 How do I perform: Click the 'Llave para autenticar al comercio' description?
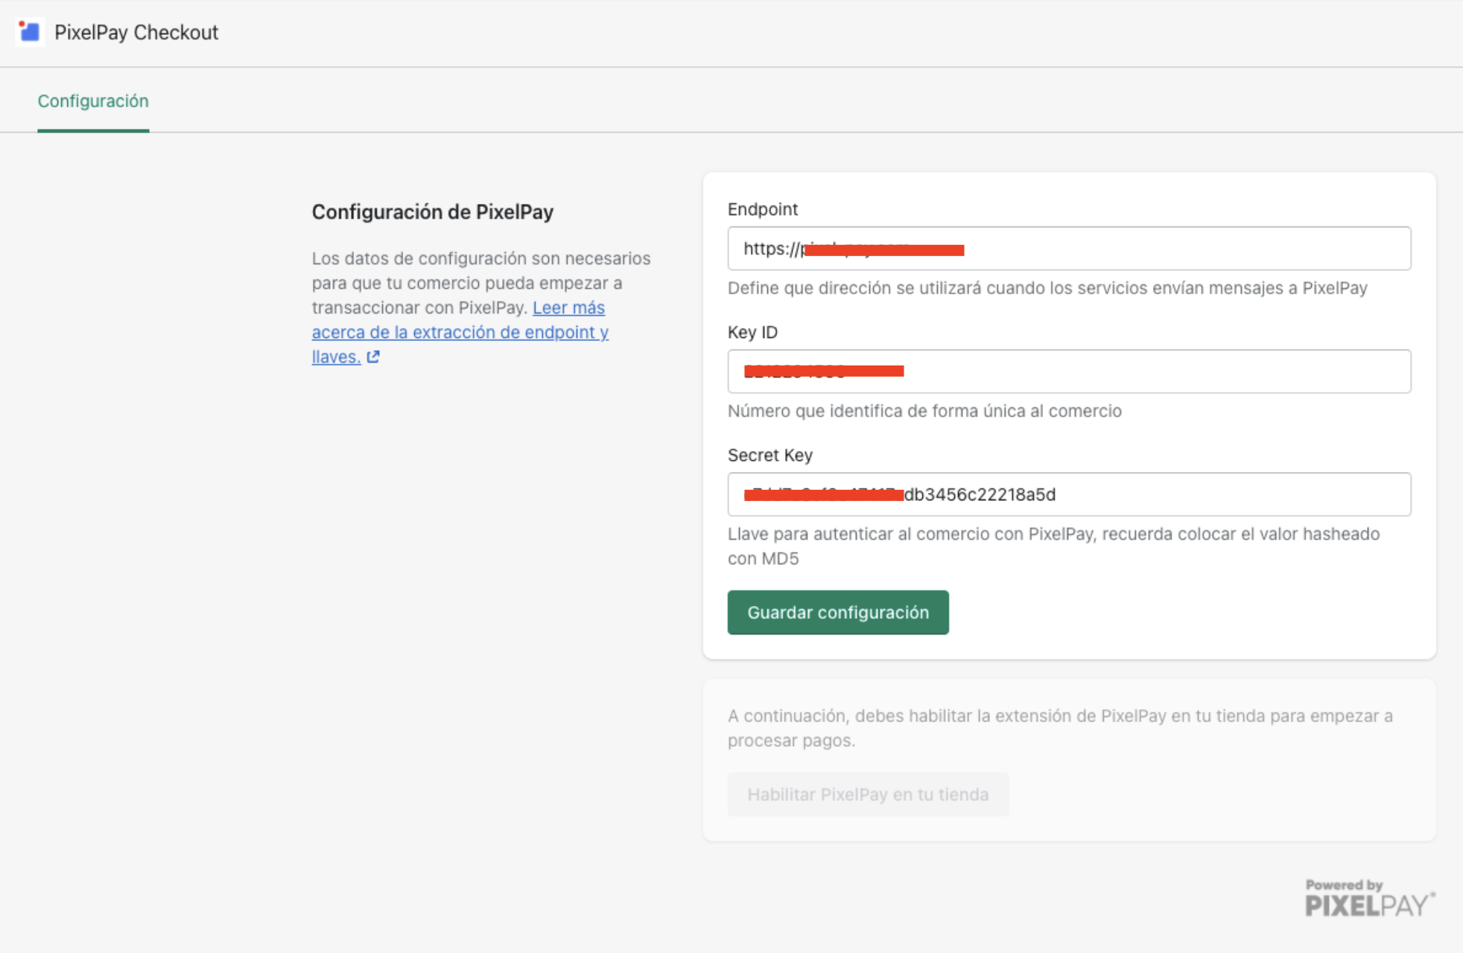[x=1054, y=546]
